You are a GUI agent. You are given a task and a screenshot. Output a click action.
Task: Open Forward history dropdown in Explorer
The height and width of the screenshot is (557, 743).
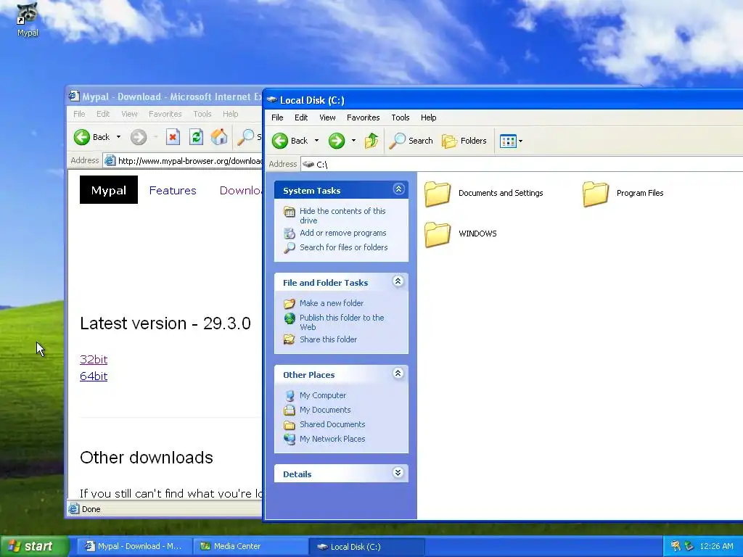tap(353, 141)
